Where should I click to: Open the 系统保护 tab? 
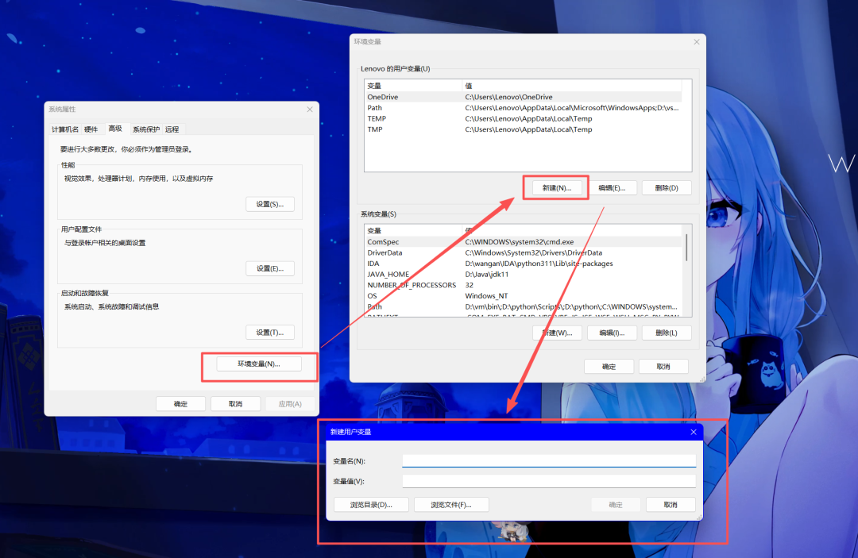click(x=146, y=129)
